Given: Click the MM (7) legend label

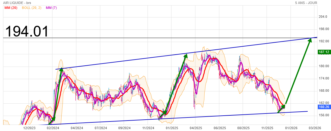Looking at the screenshot, I should tap(51, 8).
